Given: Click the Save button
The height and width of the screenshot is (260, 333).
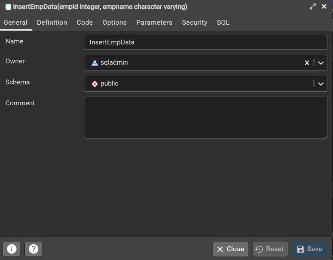Looking at the screenshot, I should point(310,249).
